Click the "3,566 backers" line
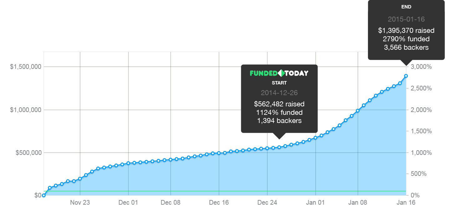The image size is (458, 220). (x=406, y=48)
